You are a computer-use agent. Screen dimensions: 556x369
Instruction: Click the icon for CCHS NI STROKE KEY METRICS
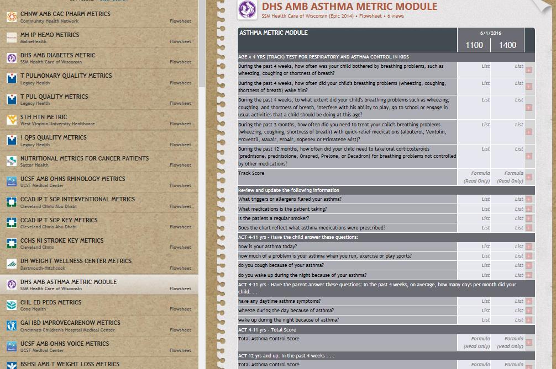coord(12,243)
